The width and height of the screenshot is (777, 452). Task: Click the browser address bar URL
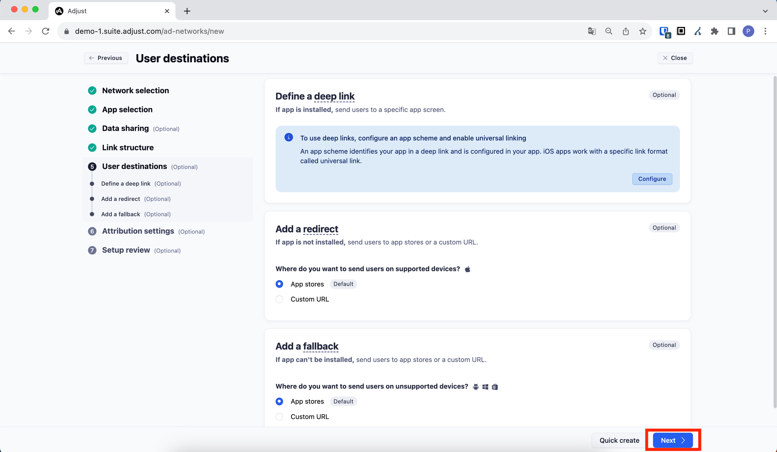tap(149, 31)
